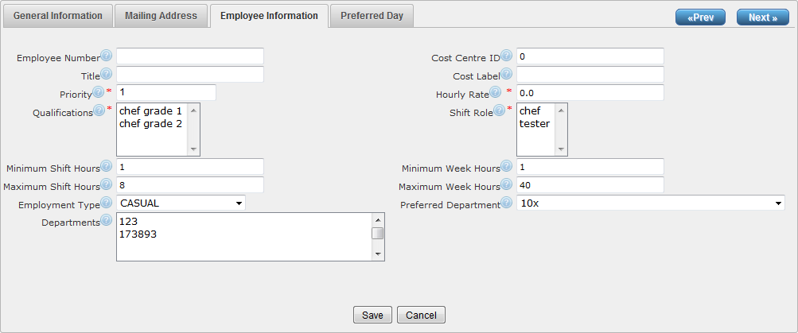Screen dimensions: 798x333
Task: Click the Shift Role help icon
Action: tap(500, 111)
